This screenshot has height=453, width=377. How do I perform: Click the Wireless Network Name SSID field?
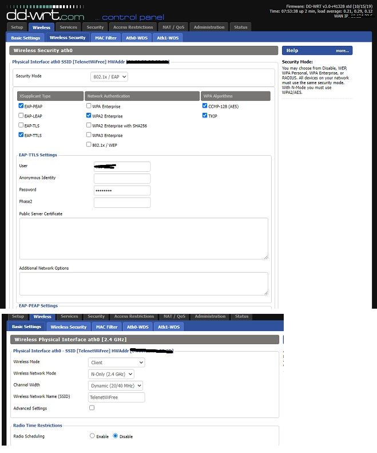(x=117, y=397)
